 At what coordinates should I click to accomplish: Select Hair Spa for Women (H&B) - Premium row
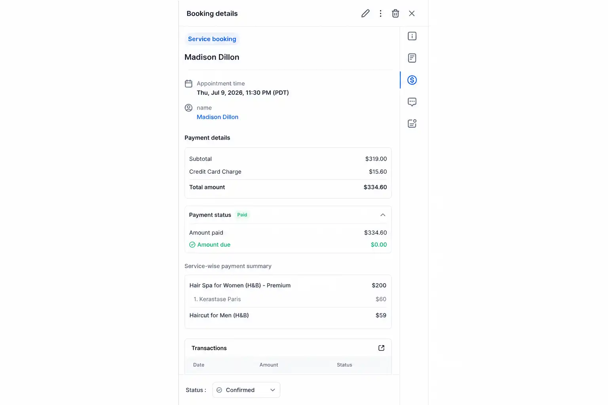288,286
